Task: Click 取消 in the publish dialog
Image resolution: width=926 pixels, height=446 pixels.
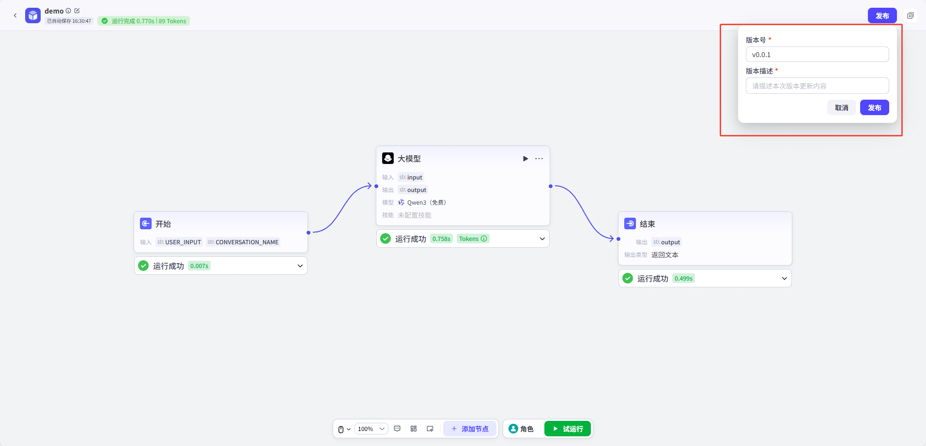Action: tap(841, 107)
